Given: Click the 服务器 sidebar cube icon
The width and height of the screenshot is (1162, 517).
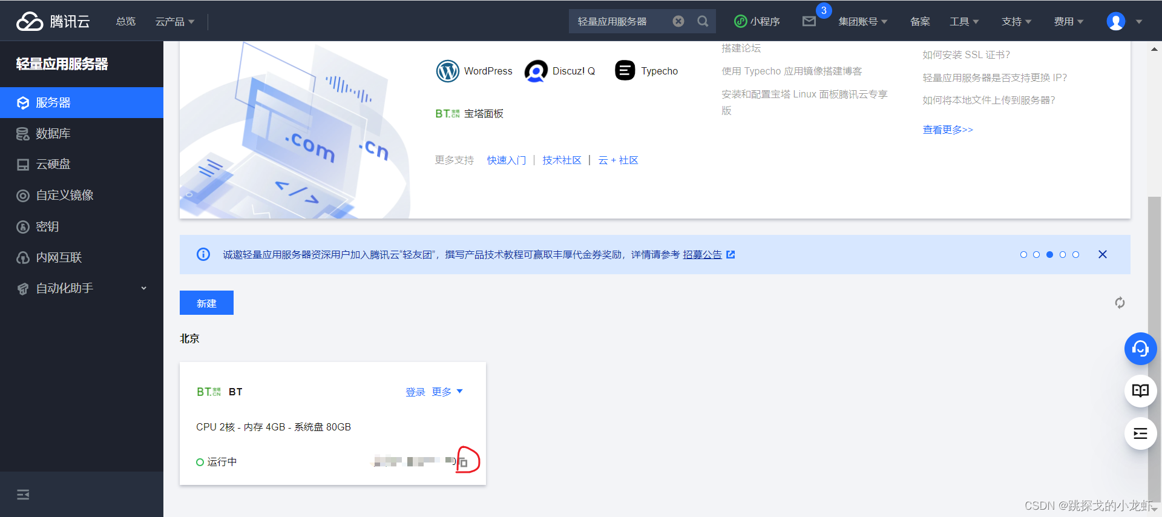Looking at the screenshot, I should [23, 103].
